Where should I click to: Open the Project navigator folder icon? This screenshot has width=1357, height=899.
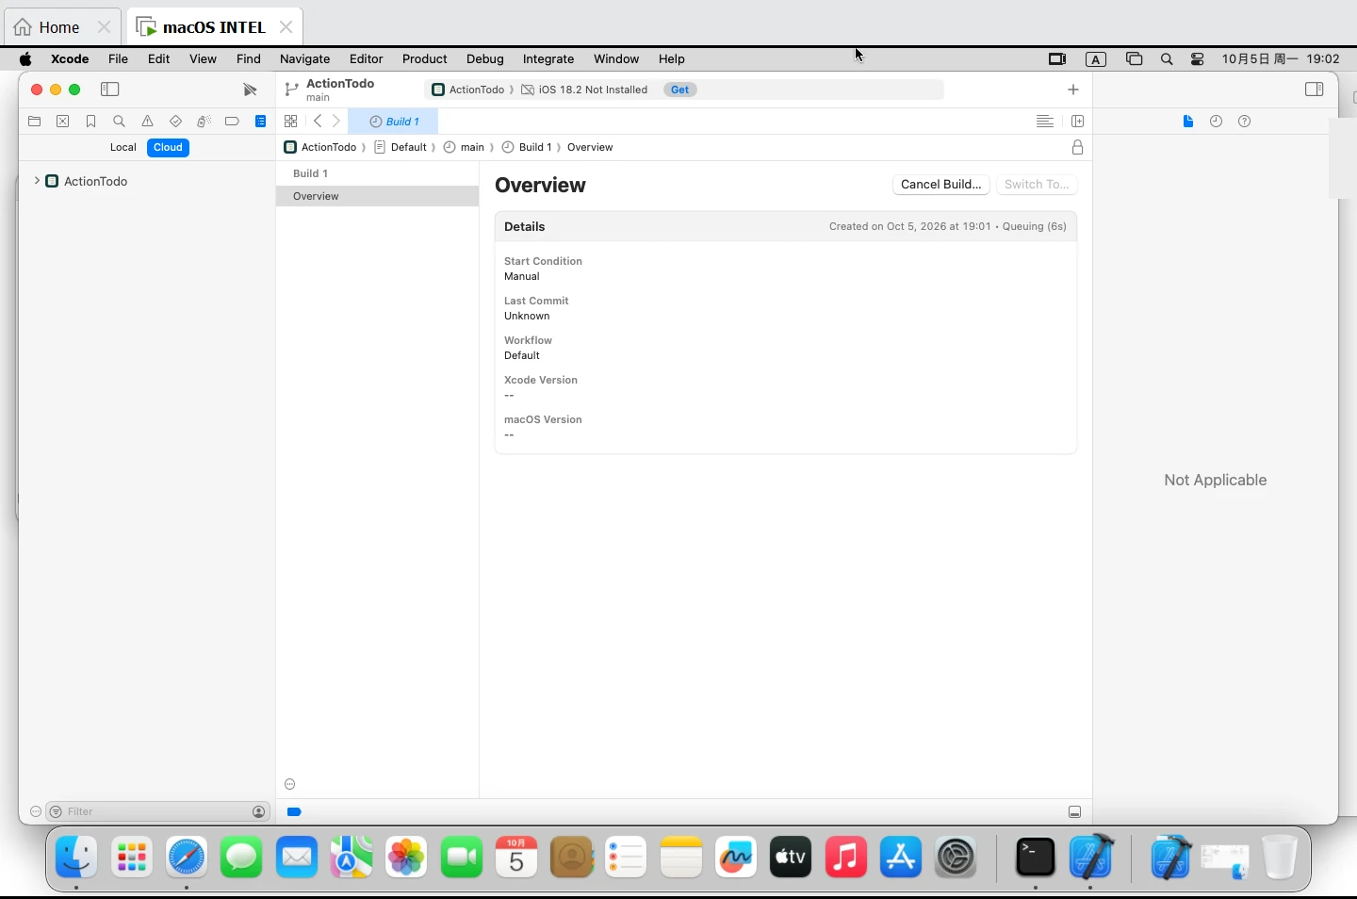click(x=35, y=122)
